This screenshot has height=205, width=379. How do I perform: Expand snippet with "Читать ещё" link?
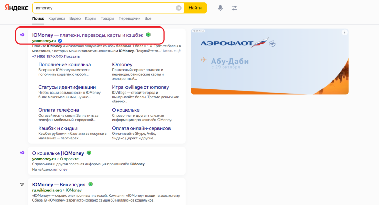click(x=171, y=51)
